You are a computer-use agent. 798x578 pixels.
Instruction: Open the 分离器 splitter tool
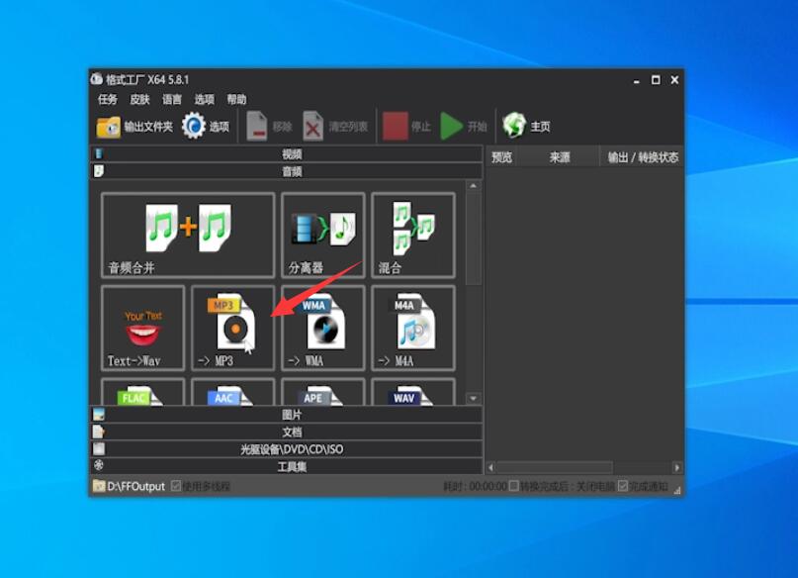pos(323,236)
